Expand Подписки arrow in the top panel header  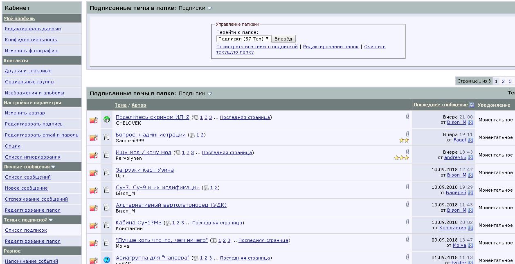(210, 8)
